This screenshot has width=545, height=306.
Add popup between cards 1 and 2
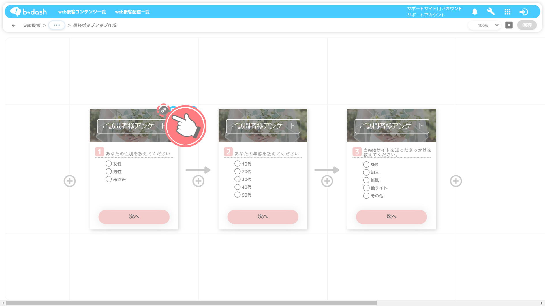(x=198, y=181)
